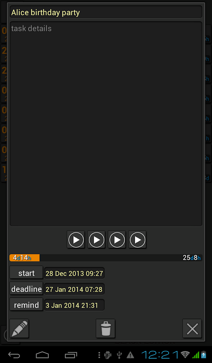Click the first play button
This screenshot has width=212, height=363.
pos(76,240)
